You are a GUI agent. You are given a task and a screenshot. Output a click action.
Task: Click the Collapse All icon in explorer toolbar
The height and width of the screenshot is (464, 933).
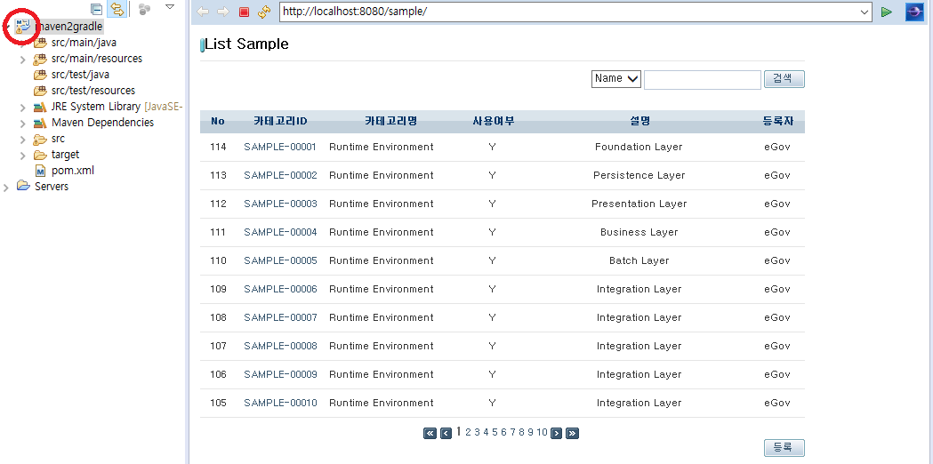click(x=96, y=9)
